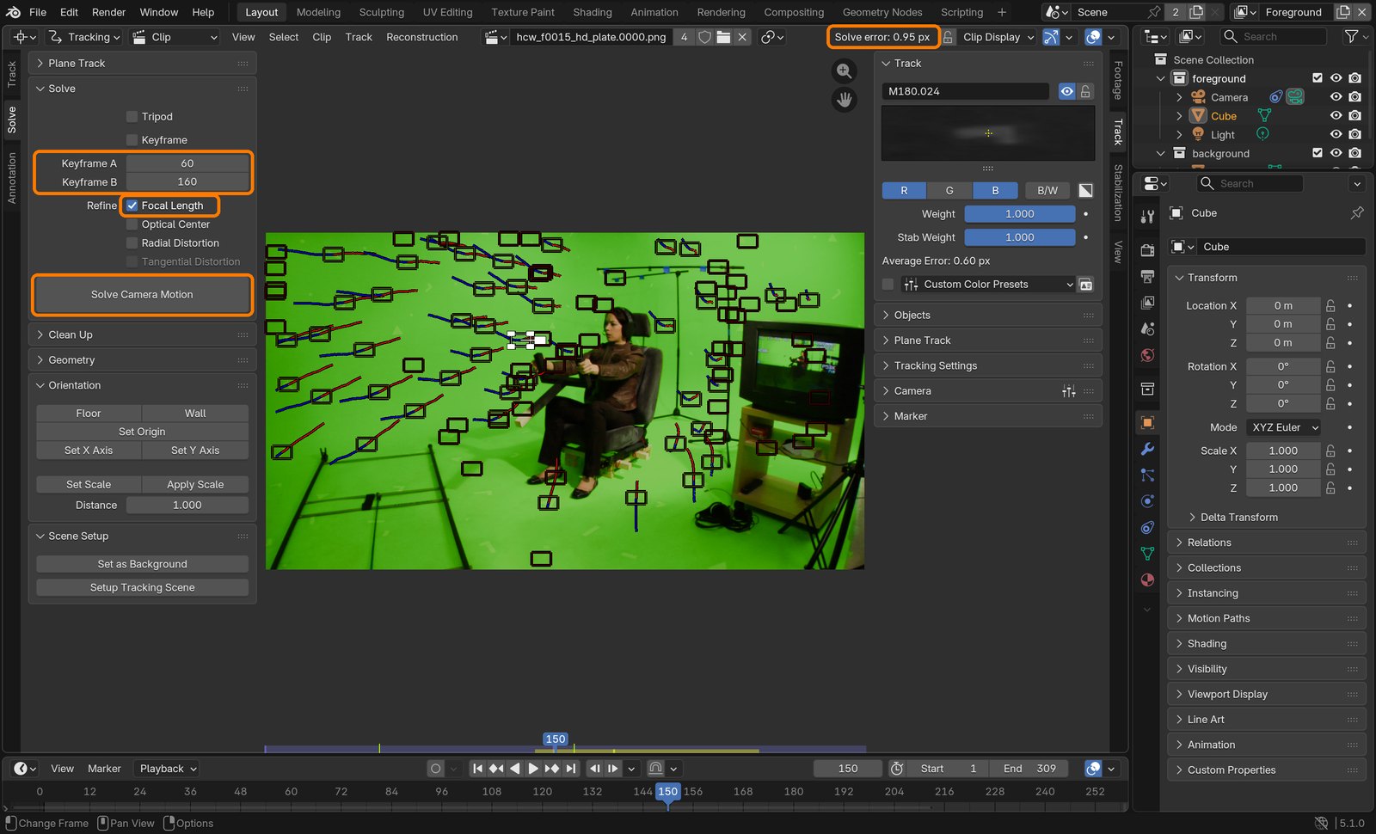Click Solve Camera Motion button
The image size is (1376, 834).
142,295
